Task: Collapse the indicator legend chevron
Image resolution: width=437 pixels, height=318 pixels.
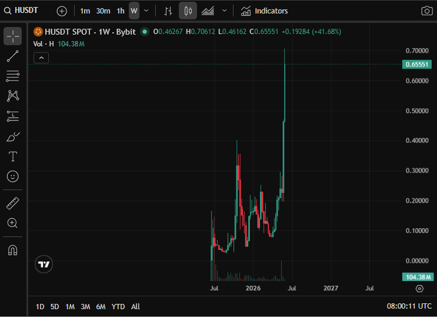Action: 41,58
